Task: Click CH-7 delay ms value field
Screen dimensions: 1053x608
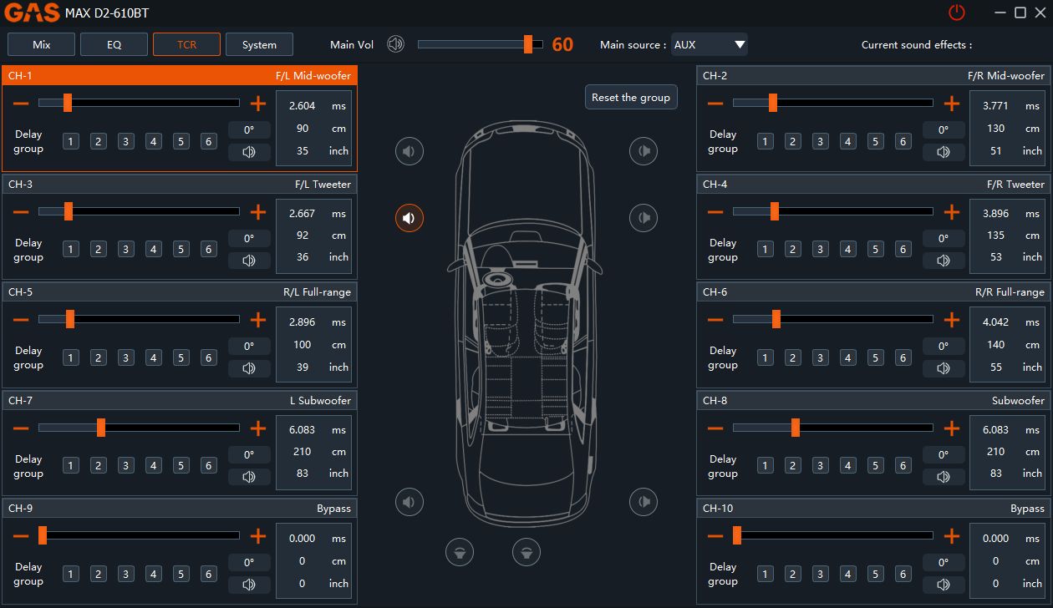Action: click(x=303, y=430)
